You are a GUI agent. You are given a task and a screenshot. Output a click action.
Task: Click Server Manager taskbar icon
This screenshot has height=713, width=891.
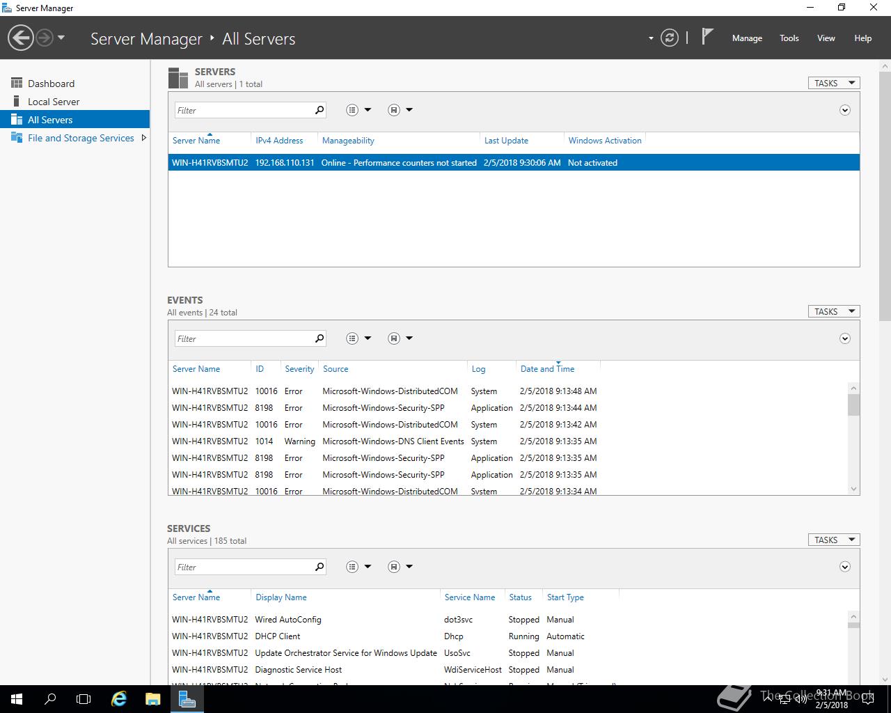(187, 699)
